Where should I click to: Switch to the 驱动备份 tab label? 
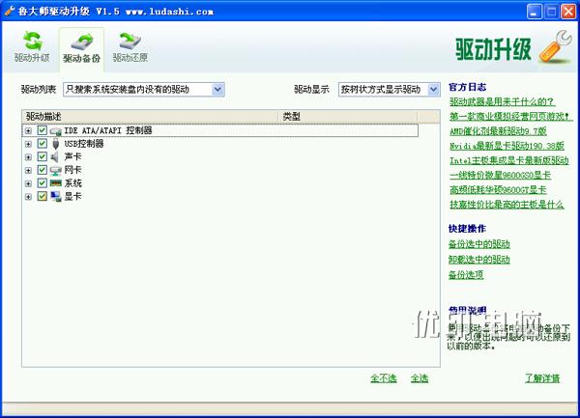pos(82,58)
